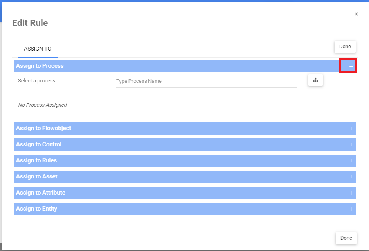Focus the Type Process Name field
Image resolution: width=369 pixels, height=251 pixels.
pos(206,81)
